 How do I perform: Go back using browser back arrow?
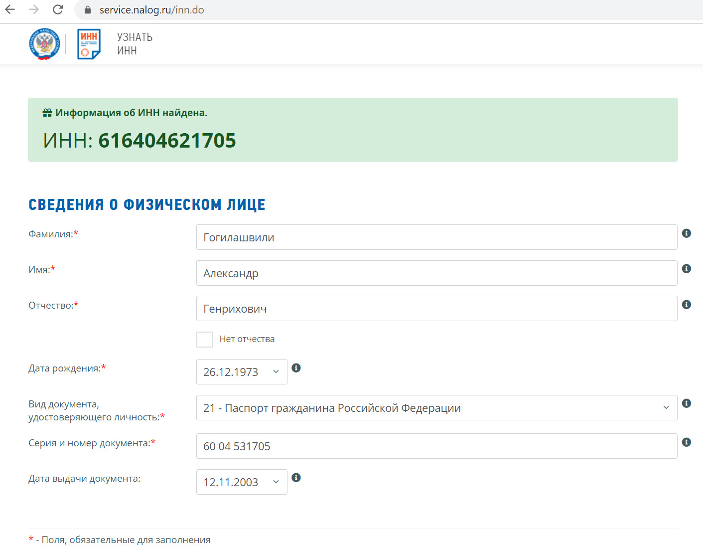[10, 9]
